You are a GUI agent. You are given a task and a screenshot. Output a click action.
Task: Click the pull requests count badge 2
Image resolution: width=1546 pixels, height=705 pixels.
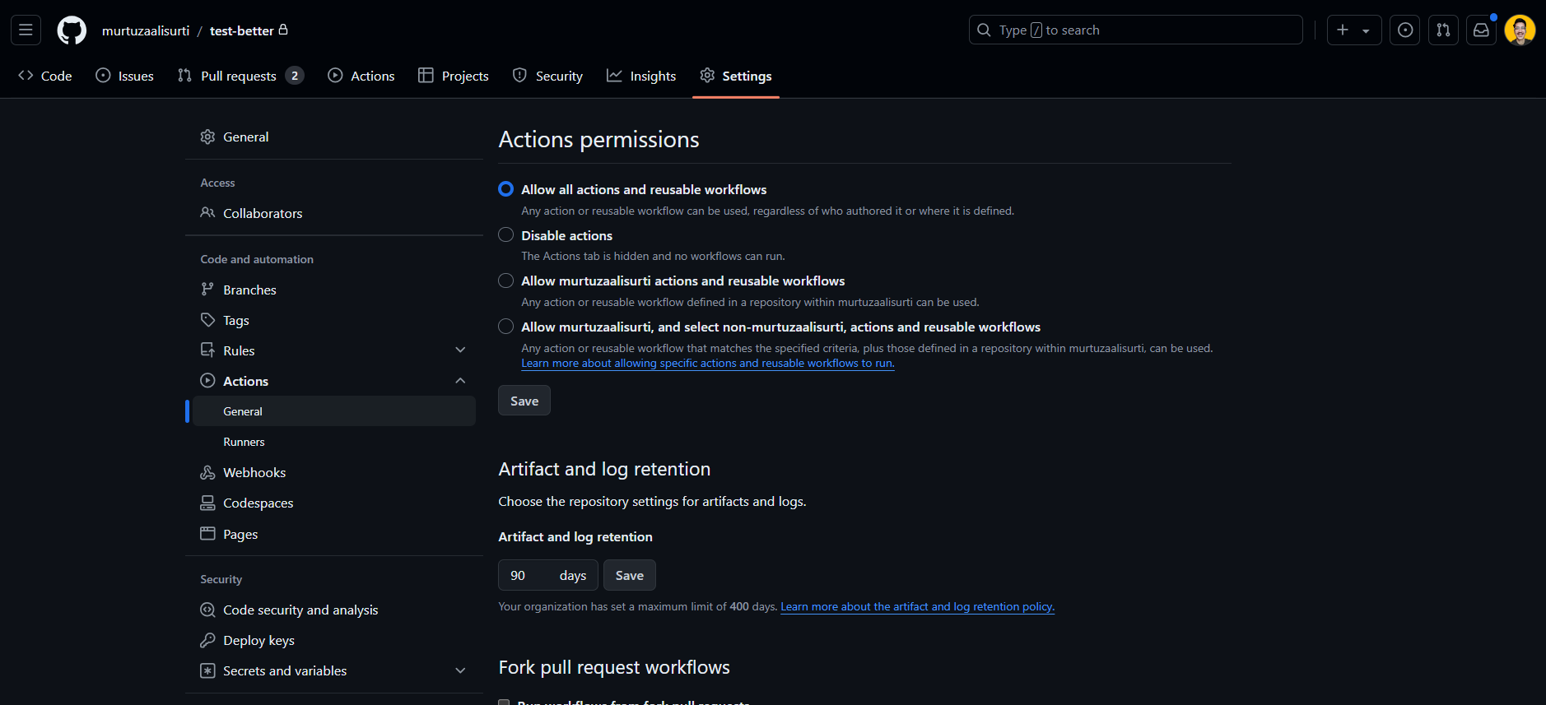coord(295,76)
